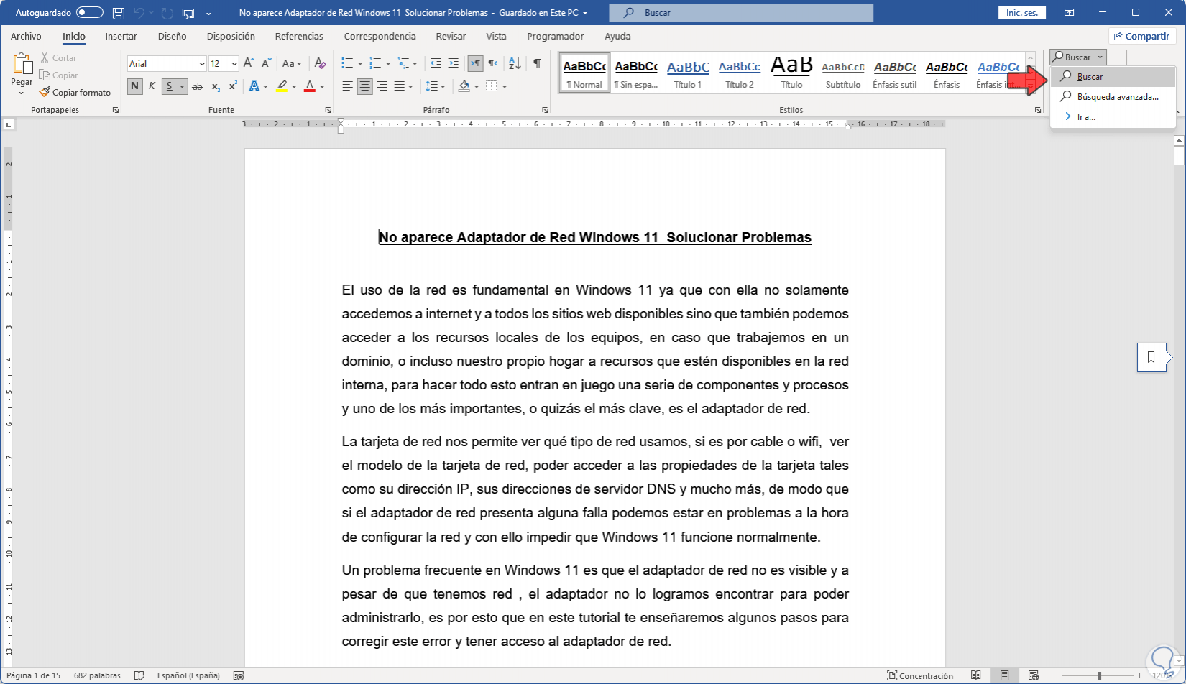Toggle show paragraph marks

(537, 63)
